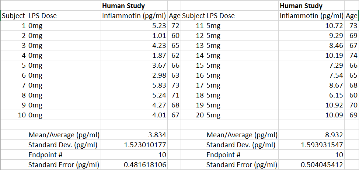This screenshot has width=359, height=170.
Task: Click Standard Dev. label in 0mg group
Action: click(x=63, y=145)
